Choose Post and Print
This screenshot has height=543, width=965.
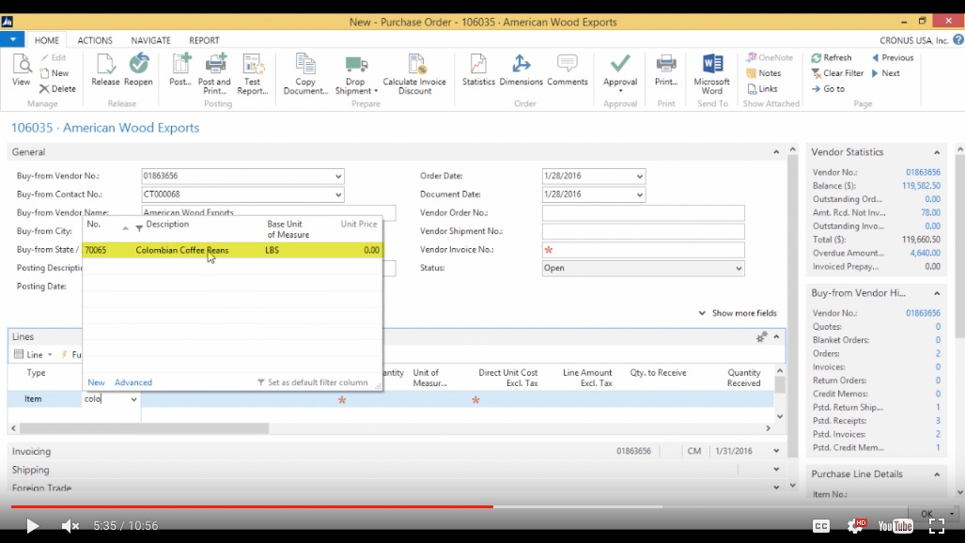214,74
